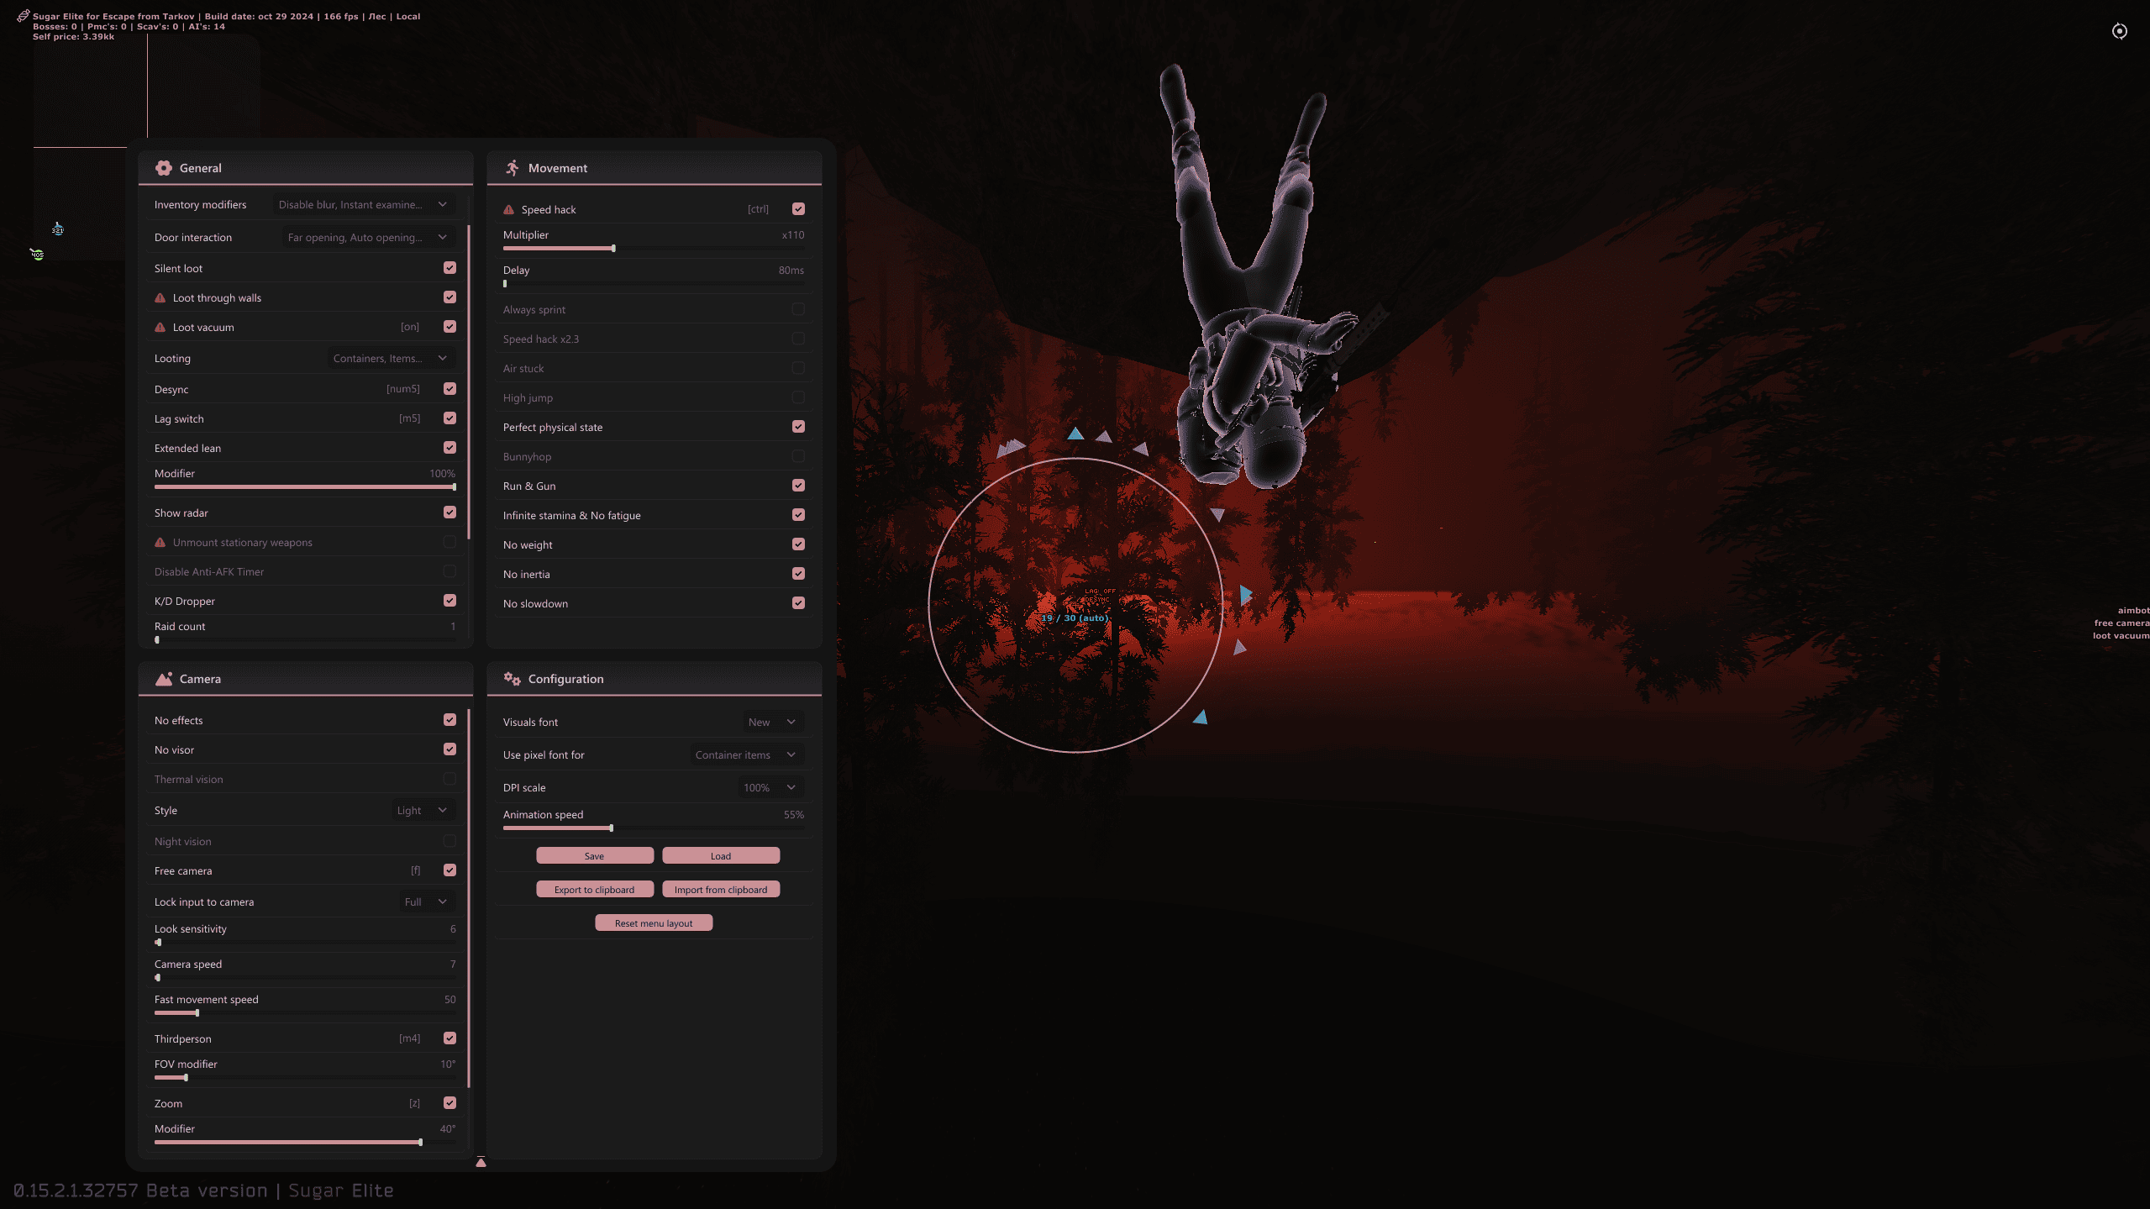Click the resize triangle at the menu's bottom
The width and height of the screenshot is (2150, 1209).
tap(481, 1162)
